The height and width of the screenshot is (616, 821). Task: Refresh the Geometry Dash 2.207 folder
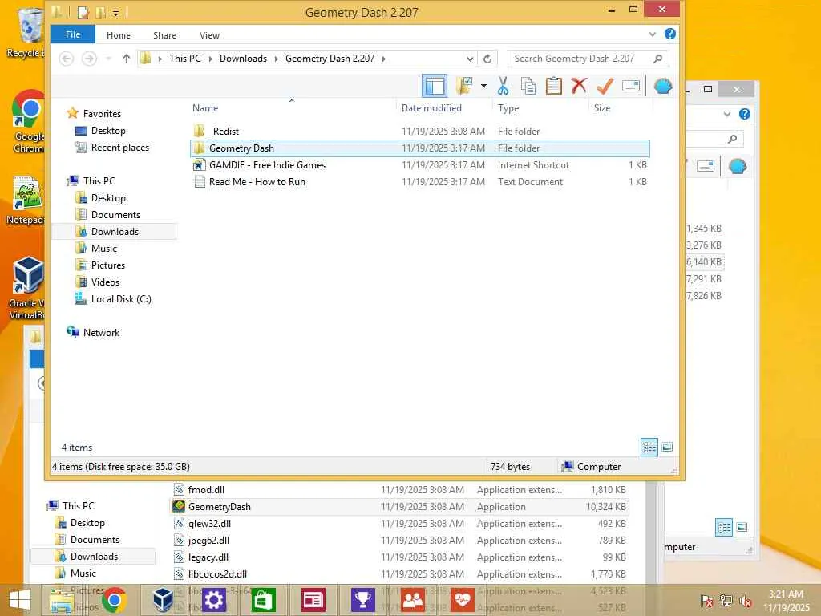[x=487, y=59]
